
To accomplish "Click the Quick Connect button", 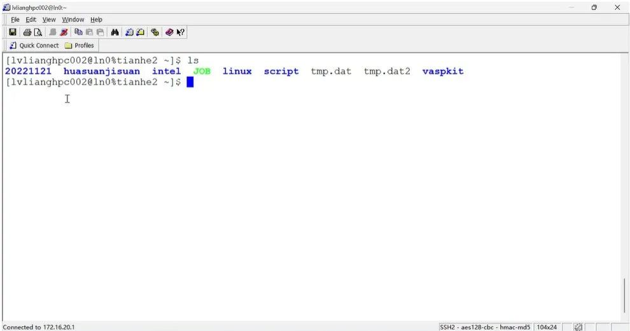I will 34,45.
